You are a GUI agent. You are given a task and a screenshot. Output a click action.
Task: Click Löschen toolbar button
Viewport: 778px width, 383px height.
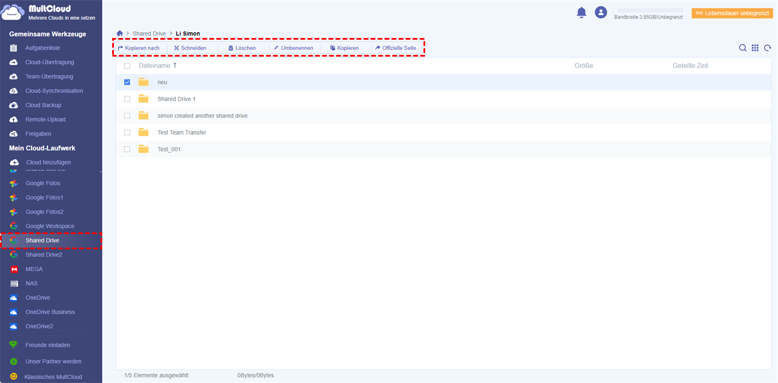tap(242, 48)
